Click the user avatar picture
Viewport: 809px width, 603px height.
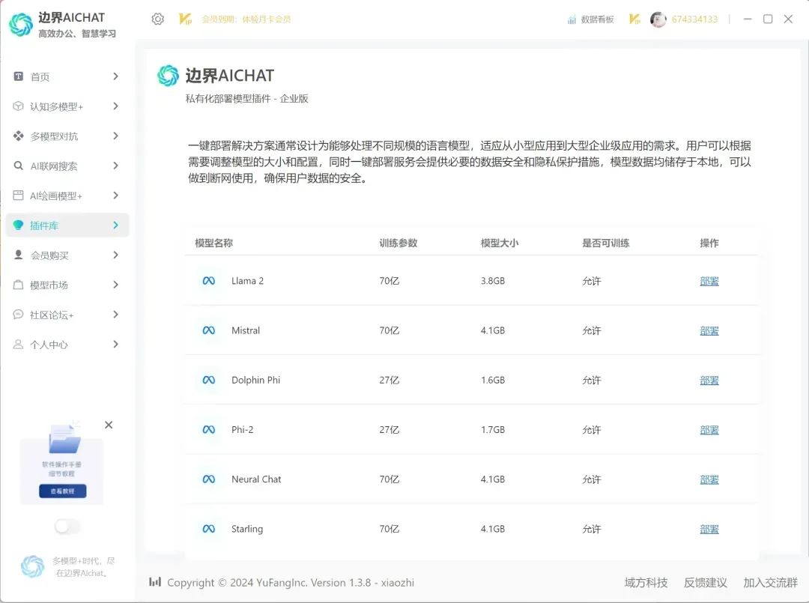658,19
